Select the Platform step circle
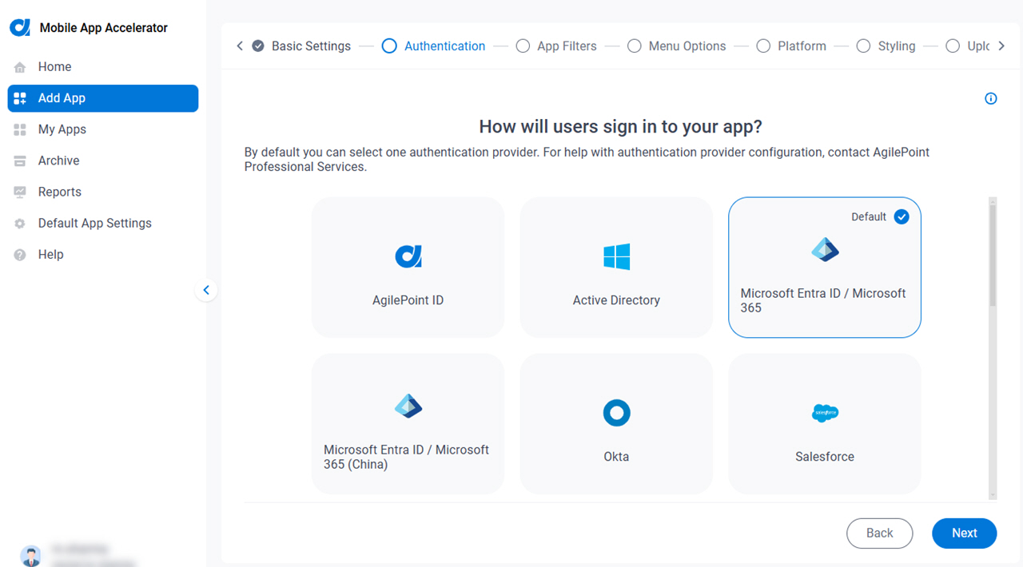This screenshot has height=567, width=1023. click(x=763, y=46)
